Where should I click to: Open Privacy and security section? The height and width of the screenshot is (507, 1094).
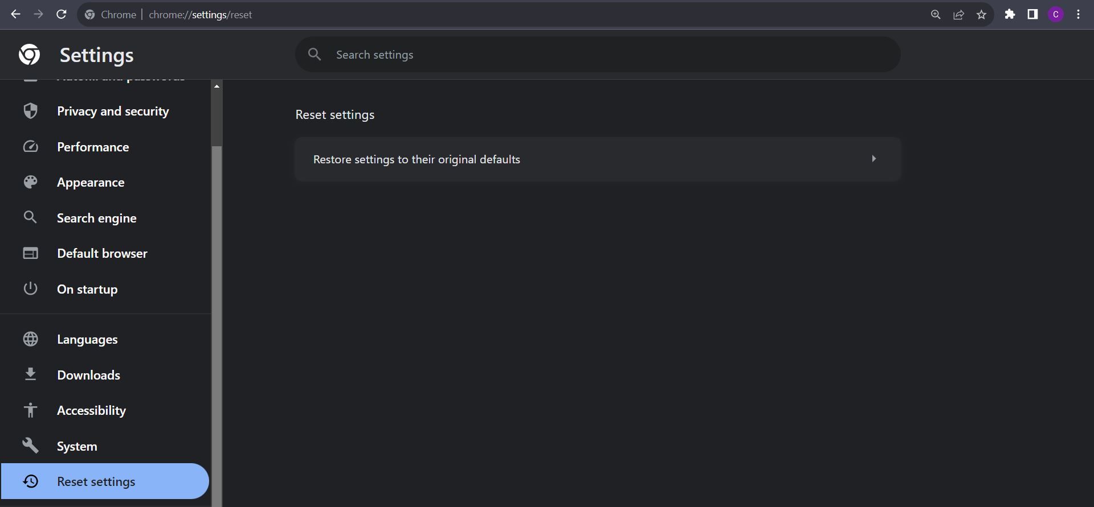[113, 111]
